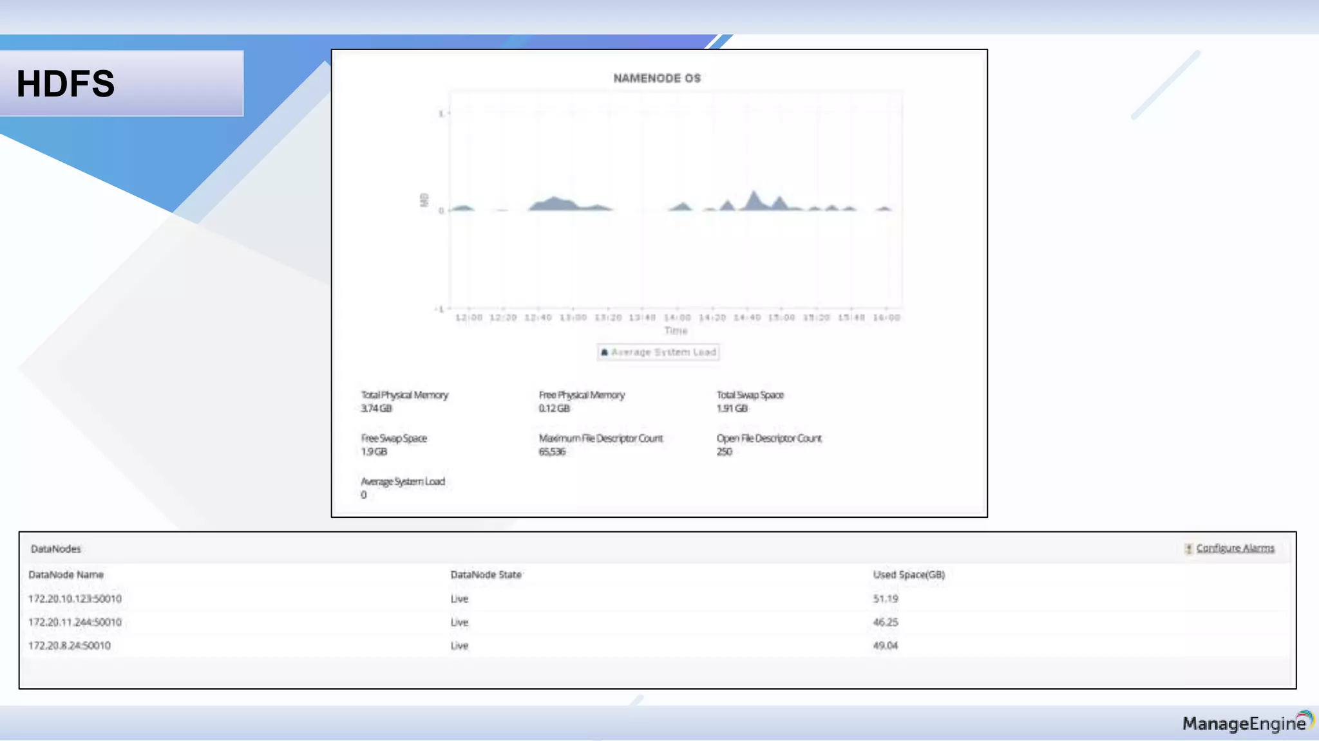
Task: Click the HDFS slide title
Action: [66, 84]
